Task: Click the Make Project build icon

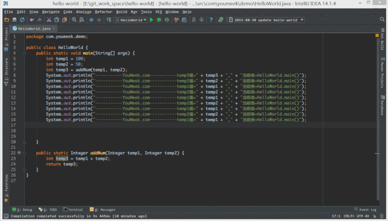Action: [x=109, y=20]
